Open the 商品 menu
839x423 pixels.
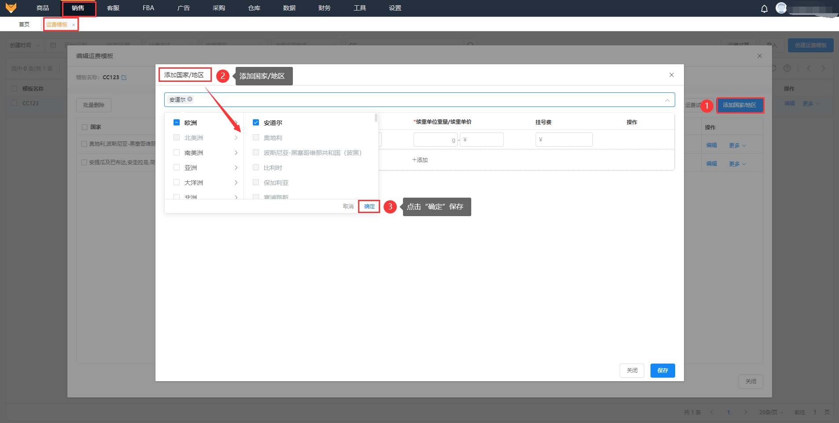coord(43,8)
